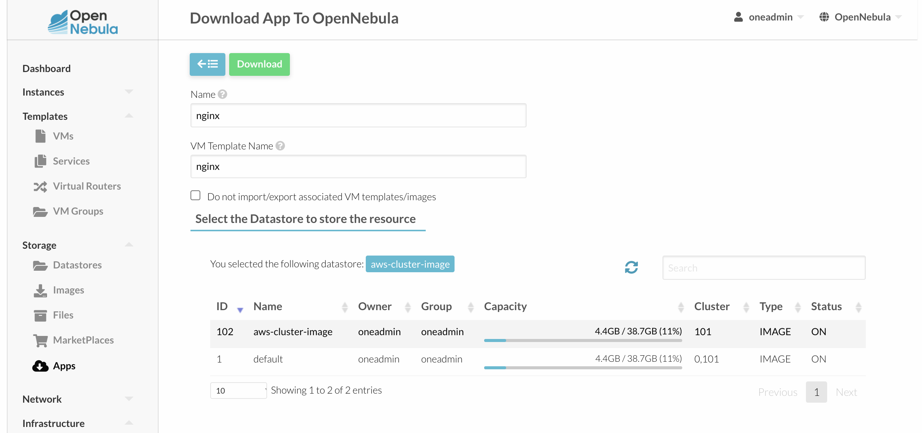Click the Datastores folder icon
The image size is (922, 433).
[x=40, y=265]
